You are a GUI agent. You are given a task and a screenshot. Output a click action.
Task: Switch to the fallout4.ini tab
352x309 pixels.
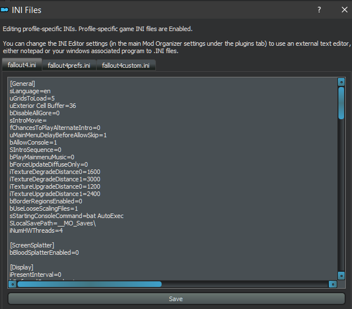click(22, 65)
